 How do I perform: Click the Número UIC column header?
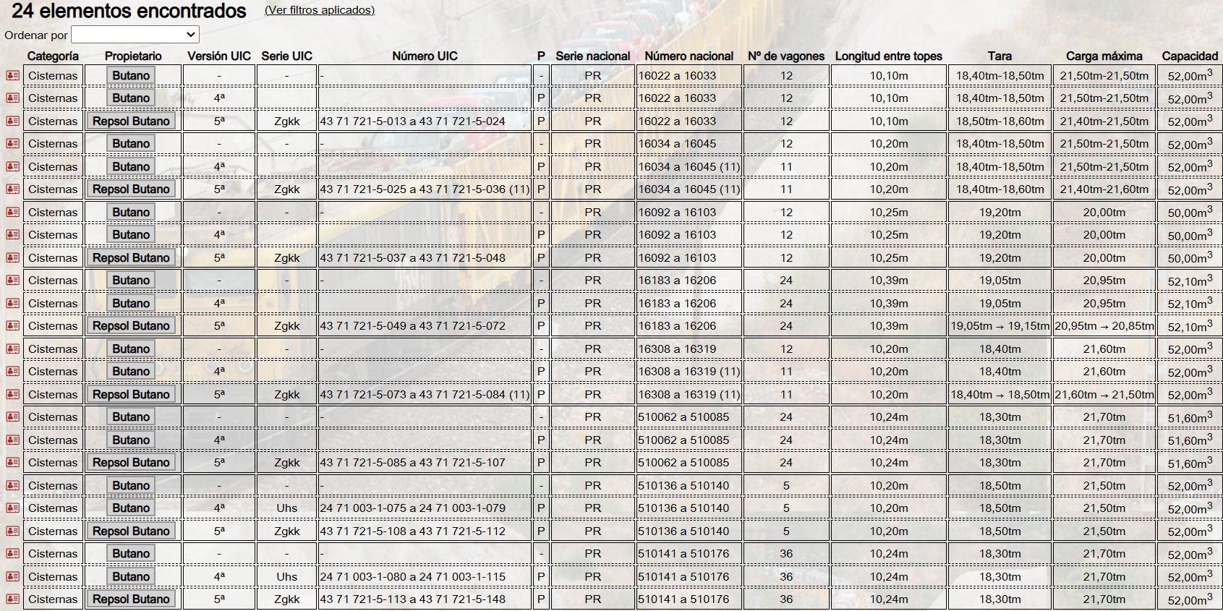click(425, 56)
